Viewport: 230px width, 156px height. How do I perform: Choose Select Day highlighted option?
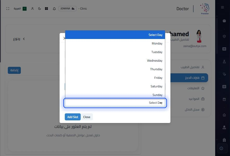(115, 35)
